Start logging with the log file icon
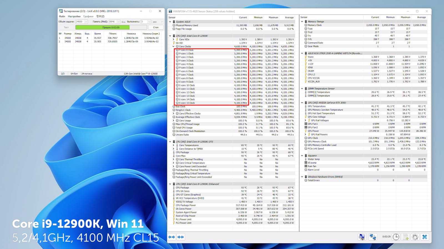 406,237
